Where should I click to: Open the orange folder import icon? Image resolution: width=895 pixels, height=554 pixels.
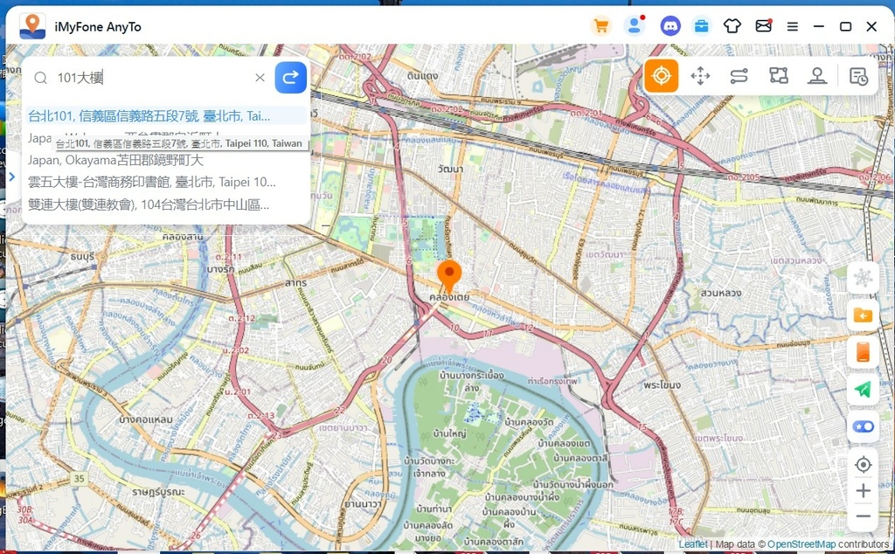tap(863, 315)
